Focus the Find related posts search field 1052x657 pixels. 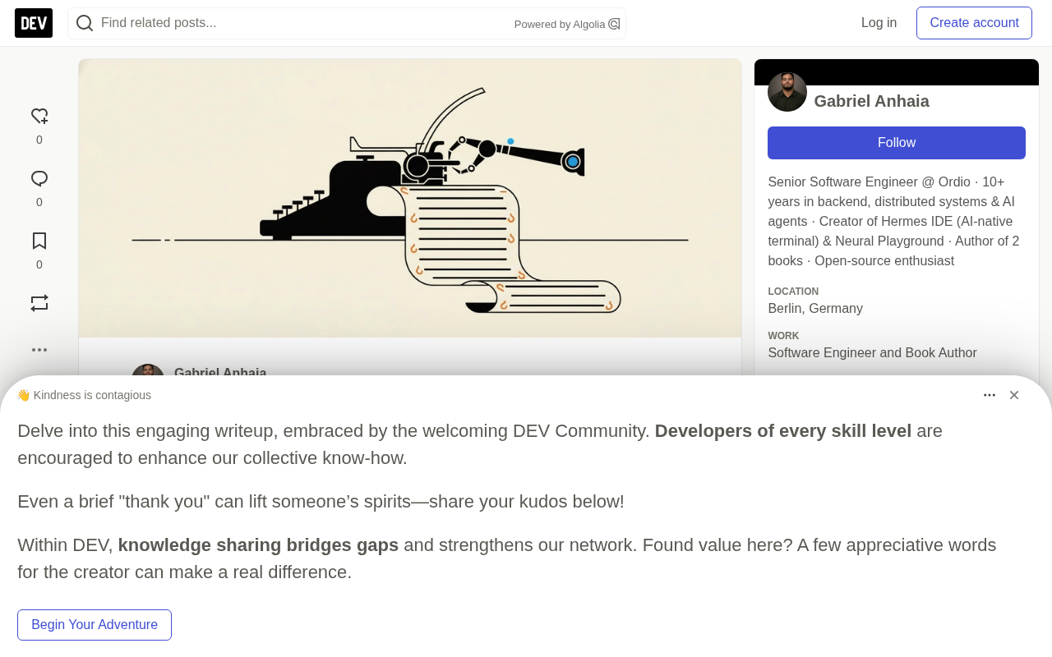point(347,23)
